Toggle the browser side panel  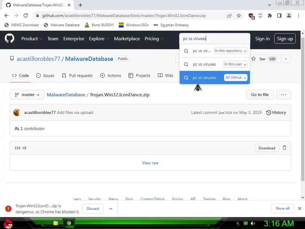point(279,16)
